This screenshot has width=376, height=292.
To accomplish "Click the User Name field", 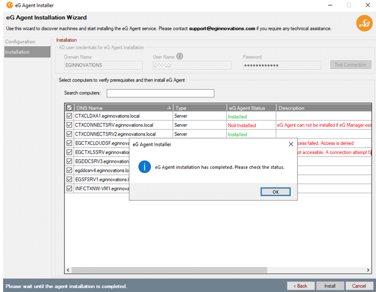I will click(x=192, y=65).
